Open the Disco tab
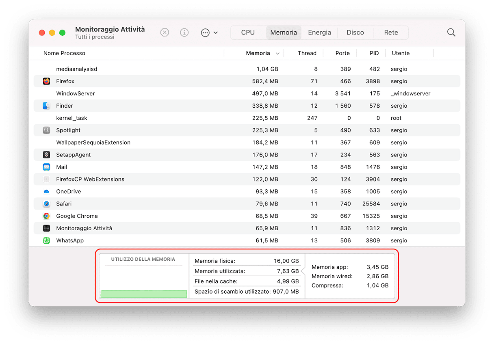The image size is (494, 344). (x=355, y=32)
